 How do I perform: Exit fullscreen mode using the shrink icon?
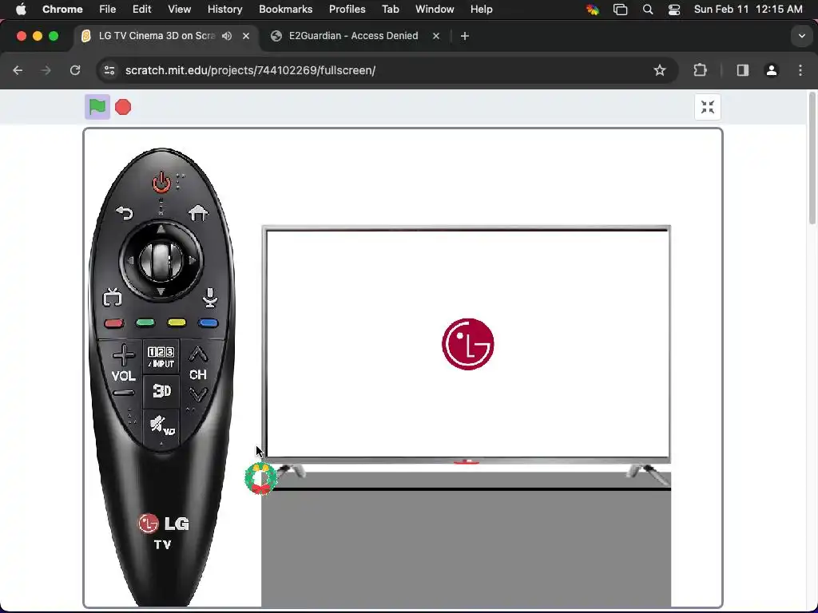pyautogui.click(x=708, y=107)
